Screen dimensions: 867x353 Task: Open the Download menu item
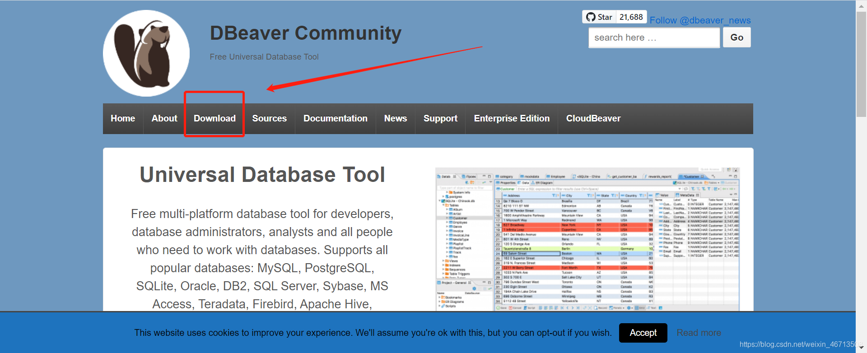tap(214, 118)
